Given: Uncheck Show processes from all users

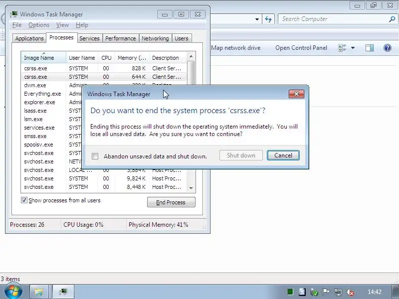Looking at the screenshot, I should coord(24,200).
